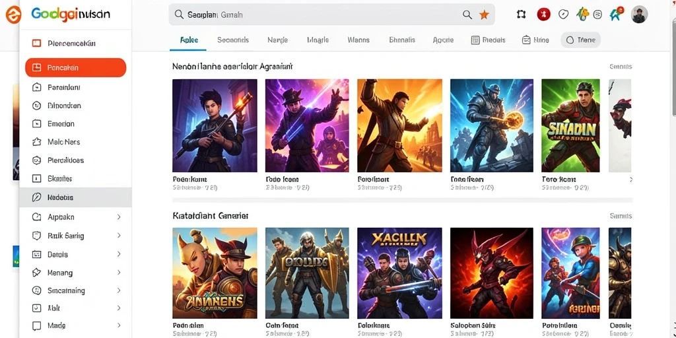The height and width of the screenshot is (338, 676).
Task: Expand the Smcainaing sidebar chevron
Action: 119,290
